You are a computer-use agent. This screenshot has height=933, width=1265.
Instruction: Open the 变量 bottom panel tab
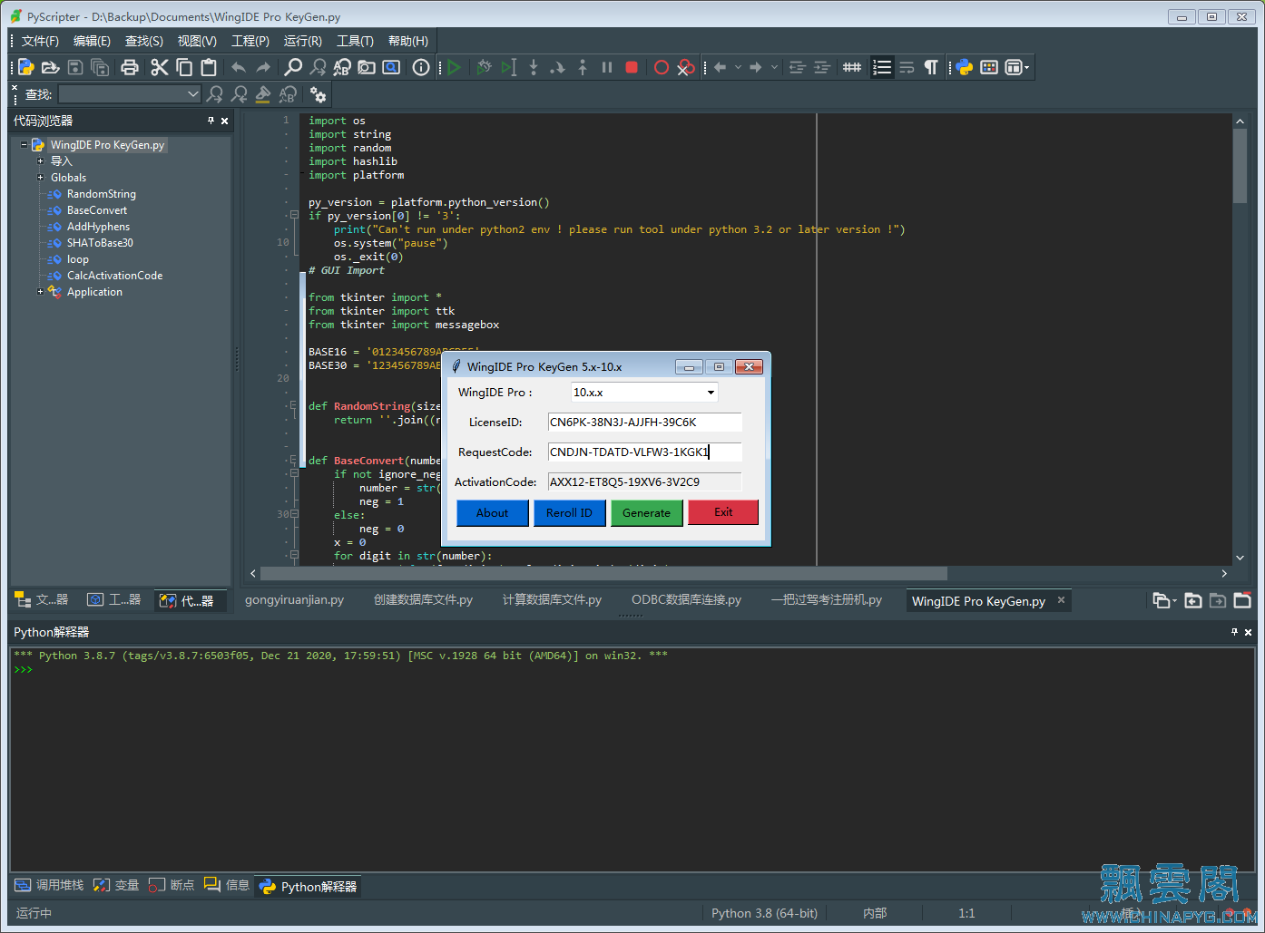(x=116, y=886)
